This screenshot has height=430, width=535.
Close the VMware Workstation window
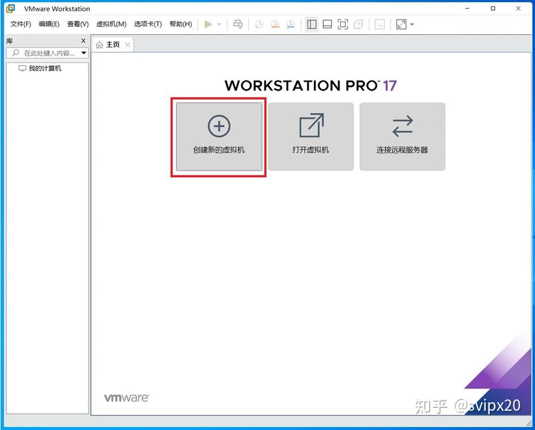click(x=518, y=8)
